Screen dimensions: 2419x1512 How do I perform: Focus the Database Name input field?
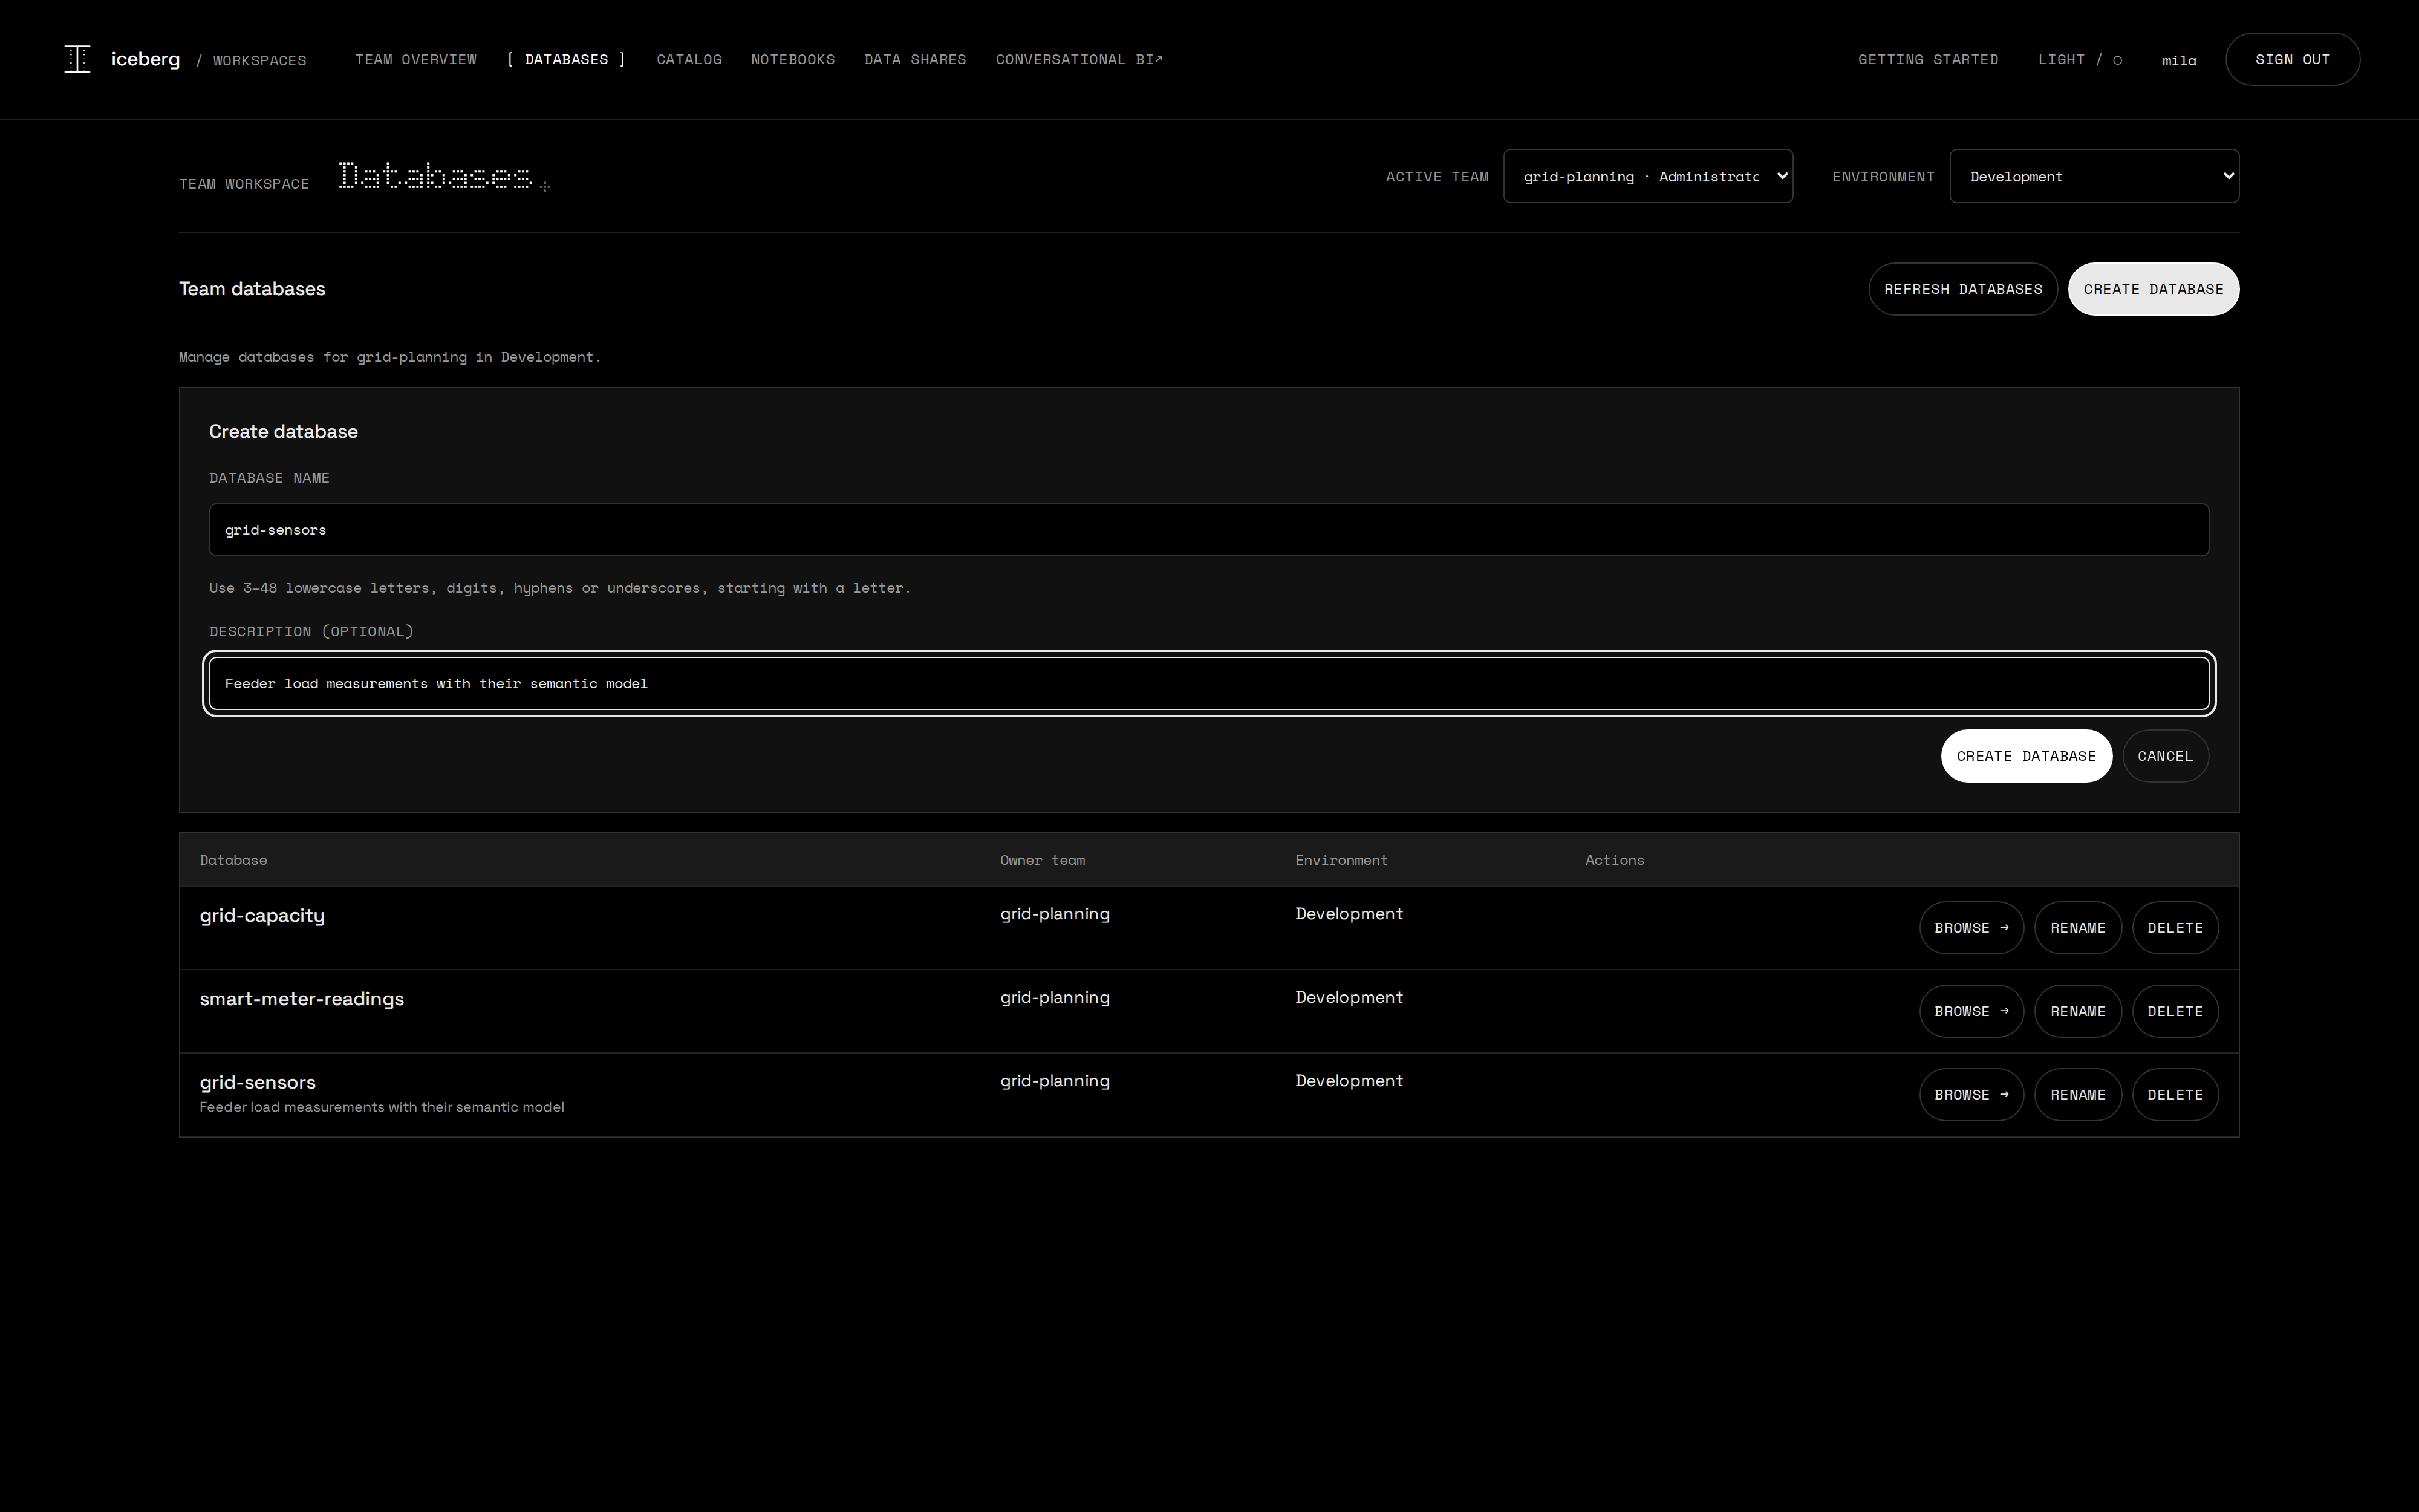coord(1208,530)
